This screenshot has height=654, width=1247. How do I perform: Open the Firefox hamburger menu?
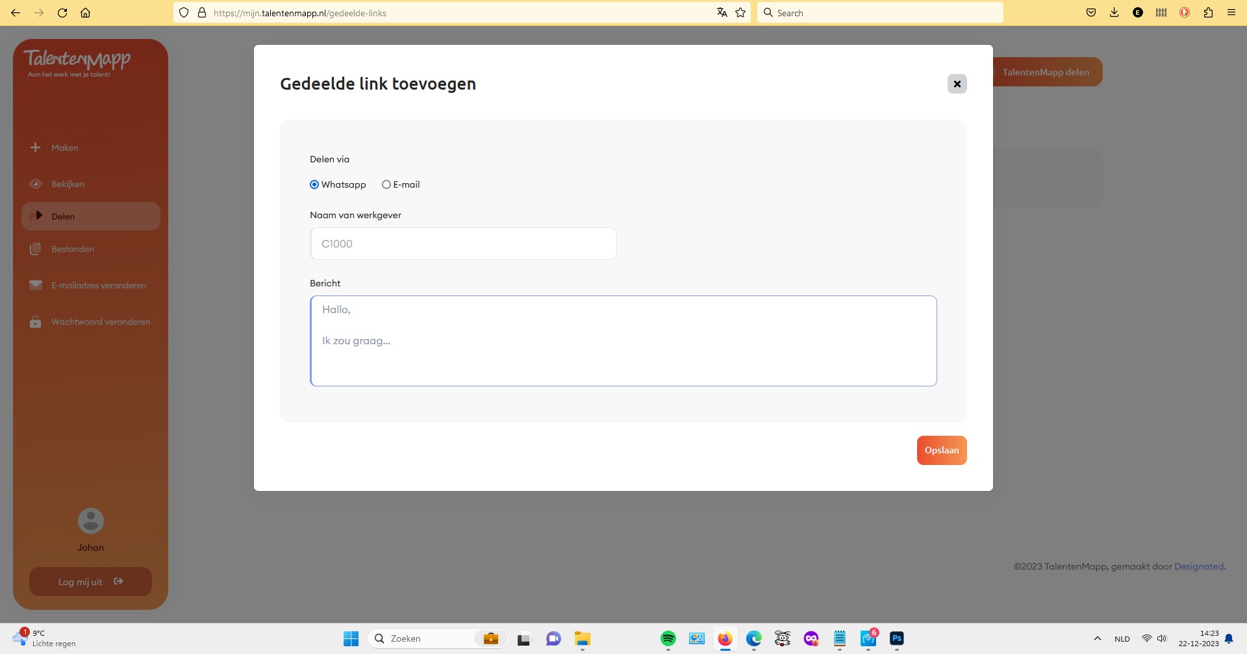tap(1231, 12)
